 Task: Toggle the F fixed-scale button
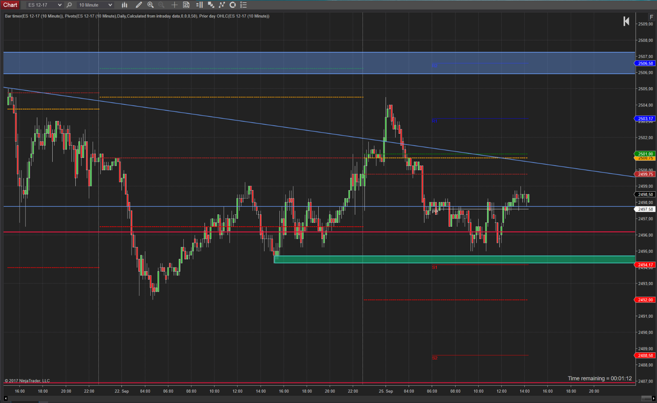[x=651, y=17]
